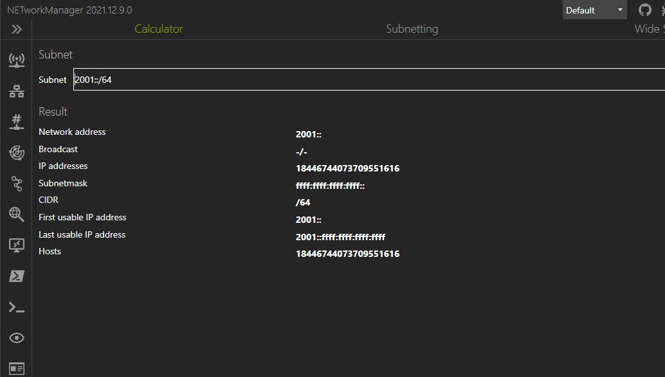Select the First usable IP address value
The width and height of the screenshot is (665, 377).
(308, 220)
